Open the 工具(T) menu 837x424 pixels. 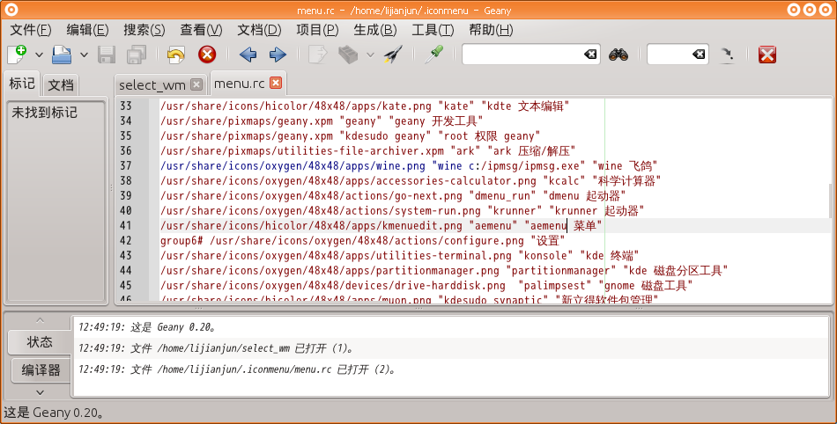tap(433, 30)
